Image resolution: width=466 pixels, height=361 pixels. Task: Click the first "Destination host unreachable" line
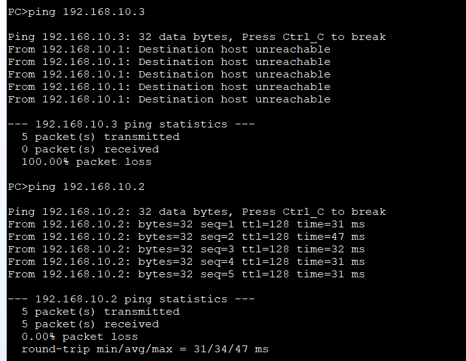click(169, 49)
